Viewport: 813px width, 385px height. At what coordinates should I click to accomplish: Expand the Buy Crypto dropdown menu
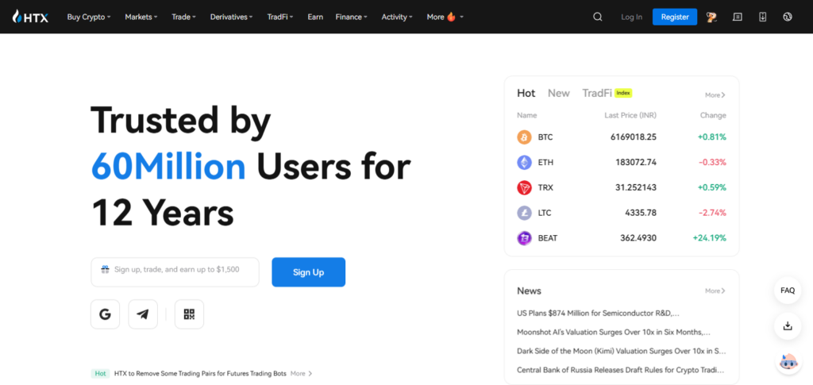pyautogui.click(x=89, y=17)
